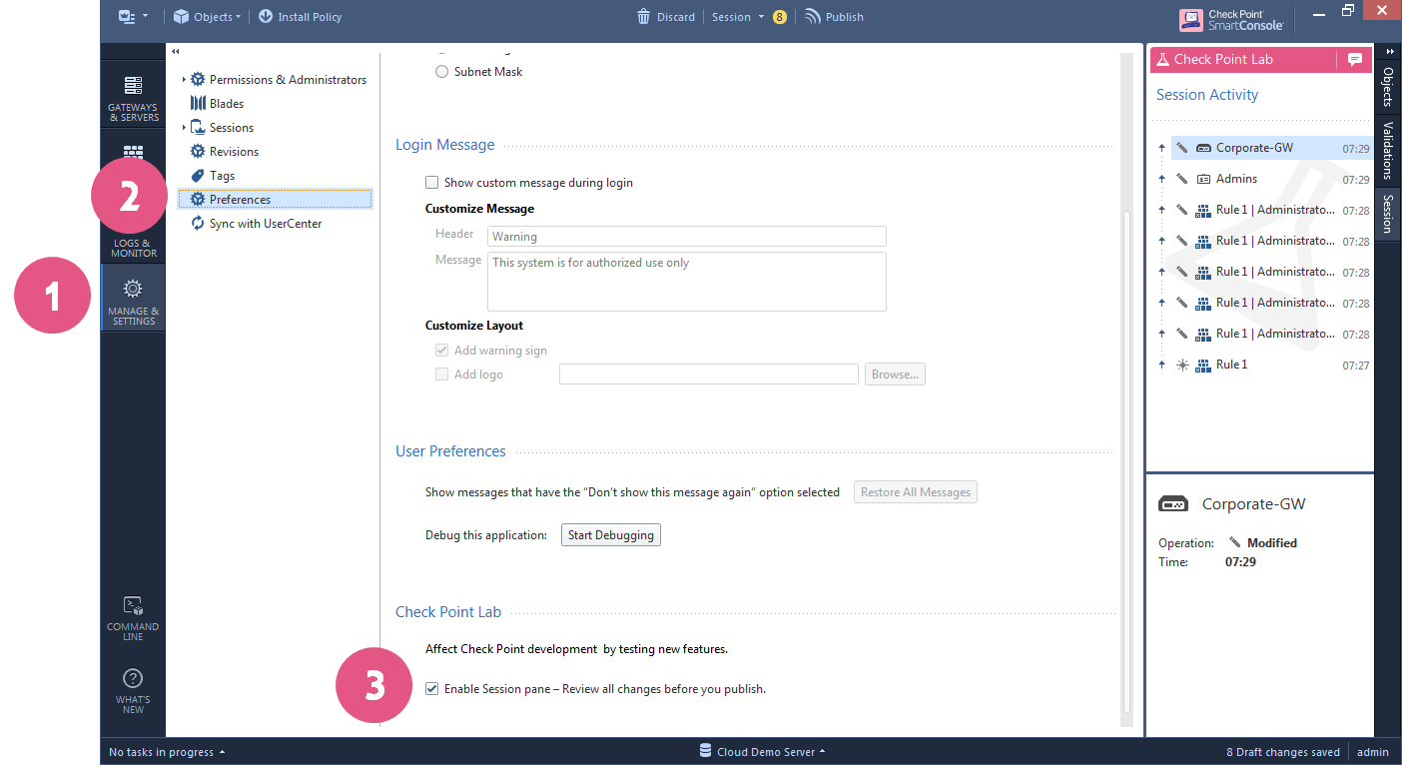The height and width of the screenshot is (765, 1402).
Task: Click the pencil icon on Corporate-GW row
Action: [1182, 148]
